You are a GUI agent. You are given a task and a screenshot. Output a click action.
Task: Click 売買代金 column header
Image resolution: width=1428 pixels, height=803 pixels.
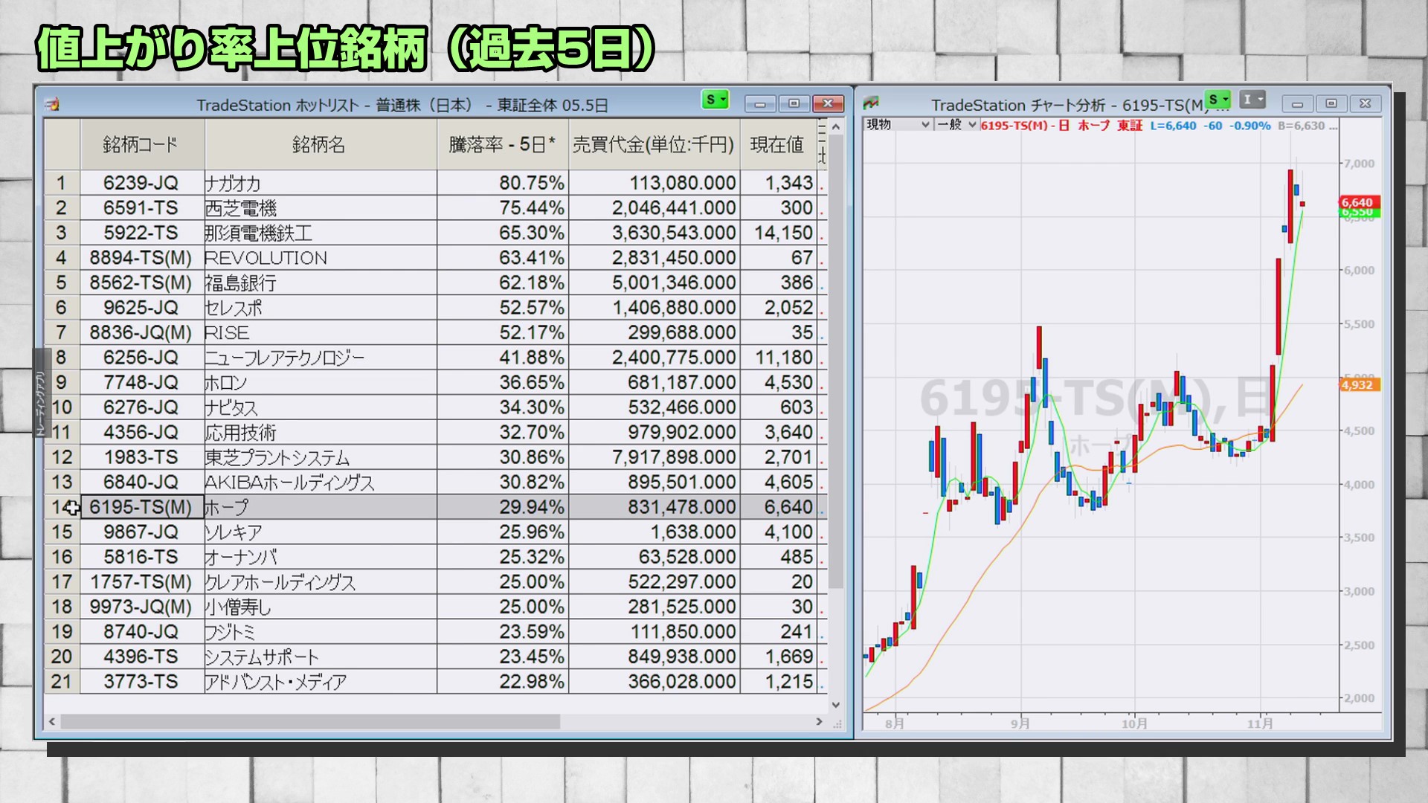[x=653, y=144]
